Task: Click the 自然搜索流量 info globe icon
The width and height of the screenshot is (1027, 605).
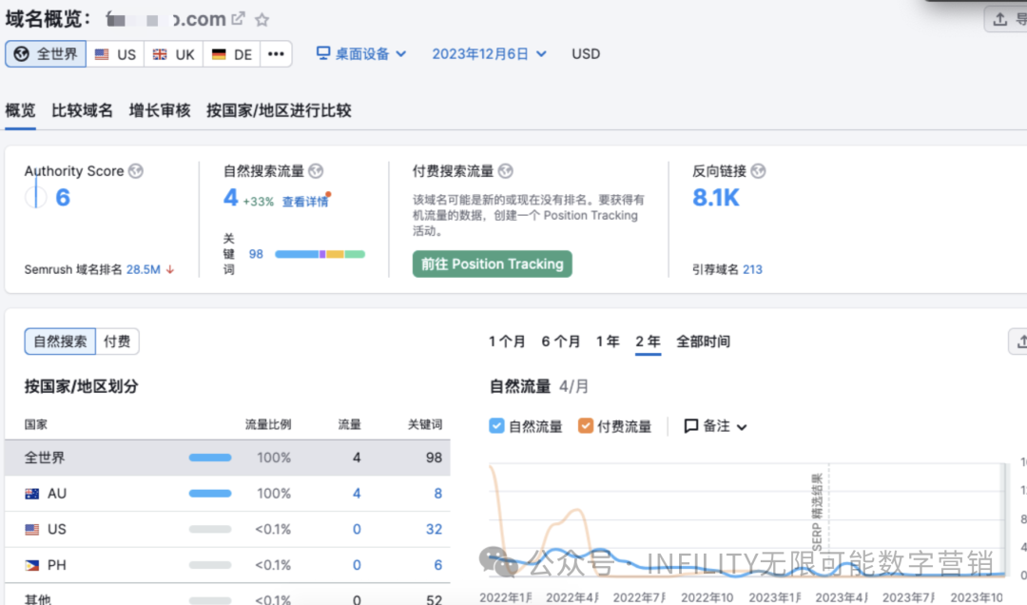Action: point(316,171)
